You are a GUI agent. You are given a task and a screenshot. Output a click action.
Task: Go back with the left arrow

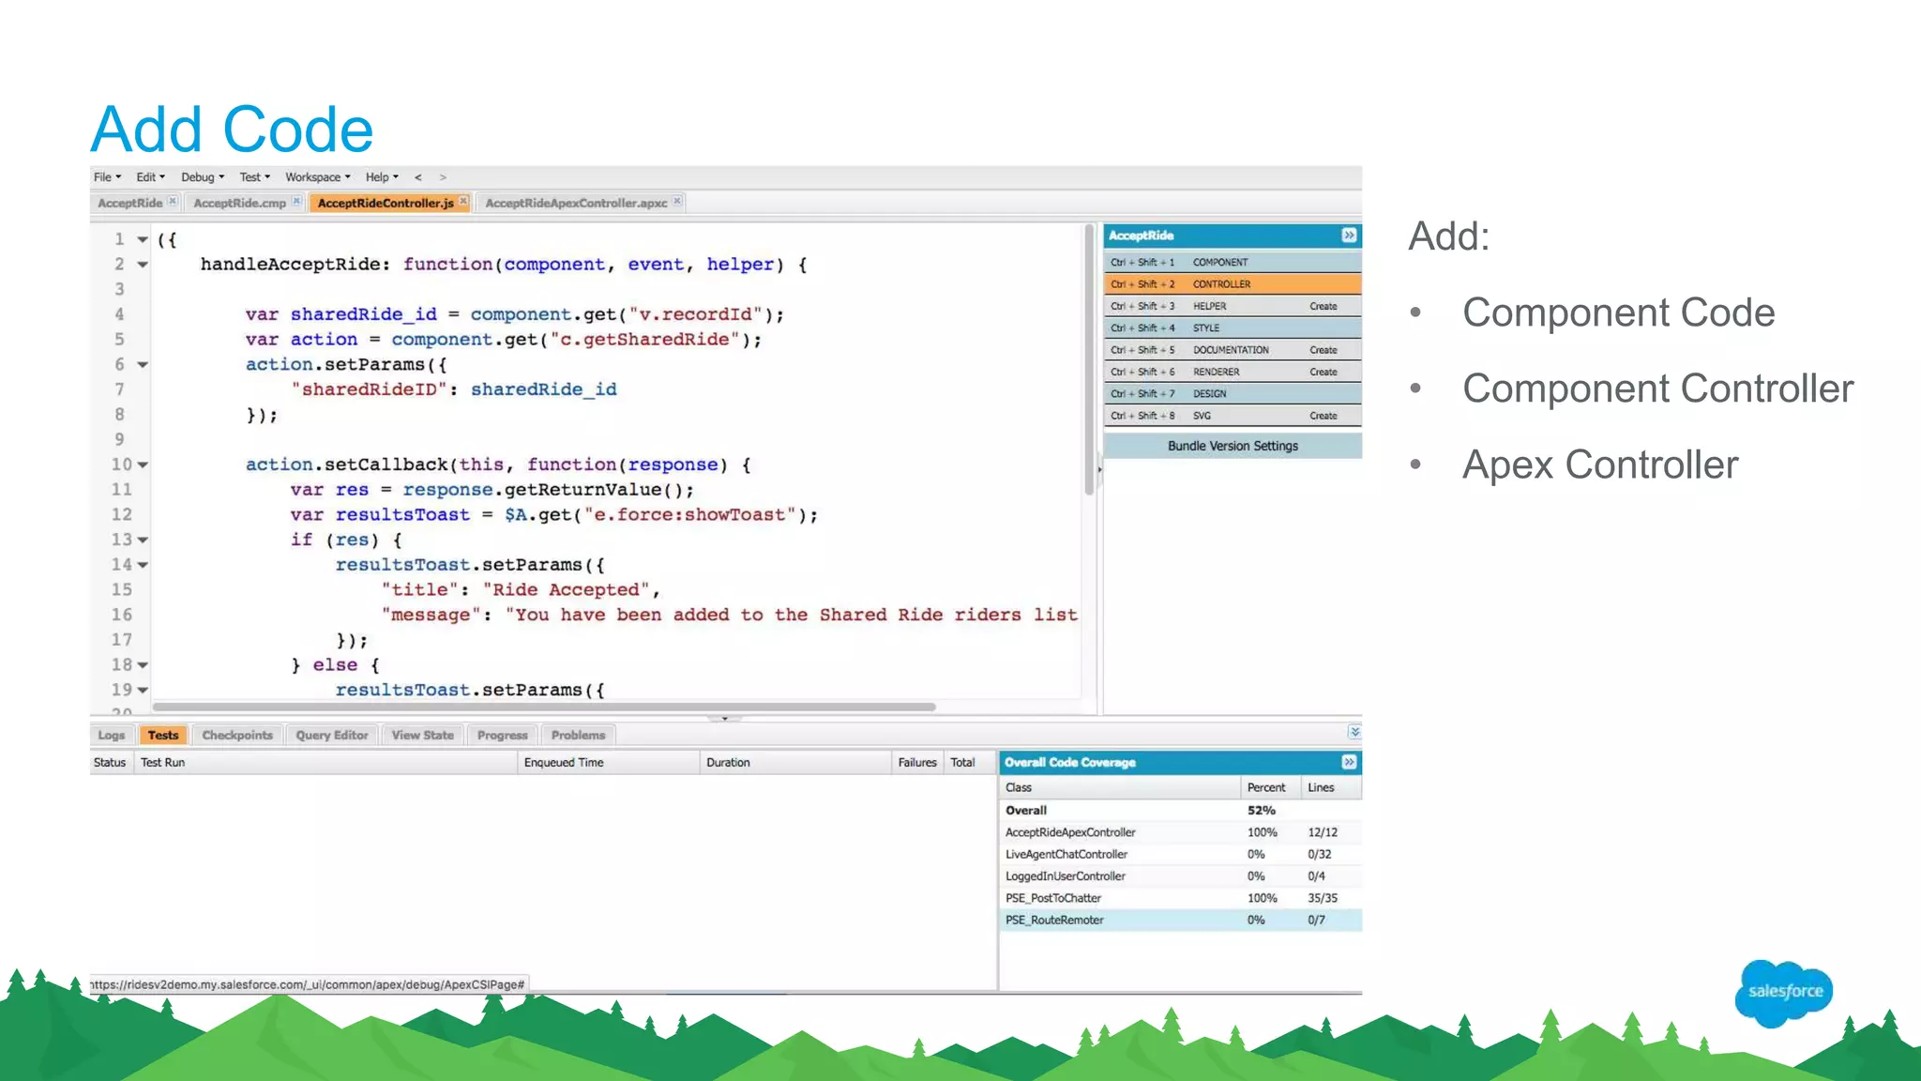pyautogui.click(x=418, y=176)
